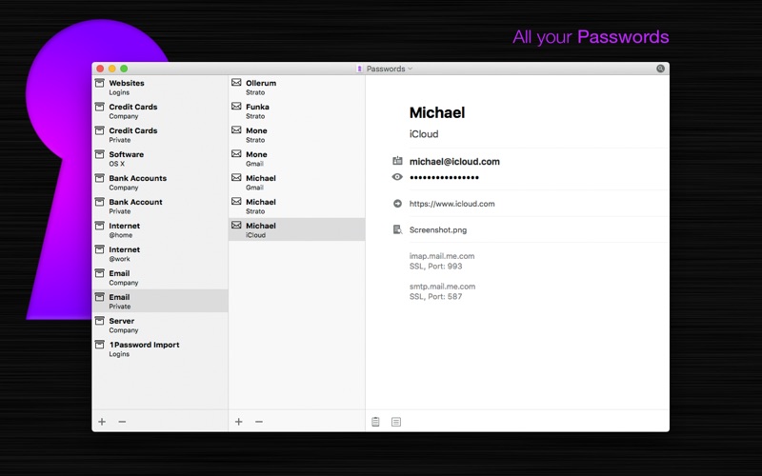Open Screenshot.png attachment
Screen dimensions: 762x476
pyautogui.click(x=438, y=230)
